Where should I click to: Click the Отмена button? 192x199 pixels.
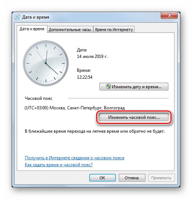(132, 178)
